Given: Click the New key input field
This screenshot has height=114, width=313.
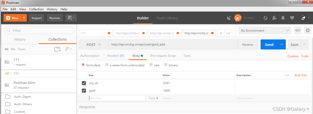Looking at the screenshot, I should click(117, 98).
